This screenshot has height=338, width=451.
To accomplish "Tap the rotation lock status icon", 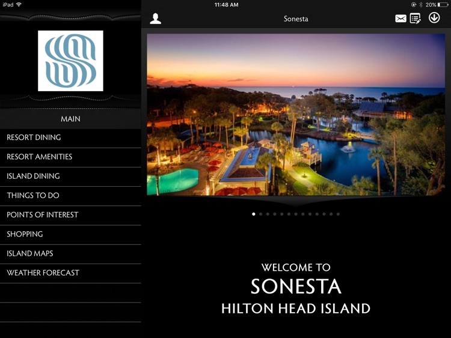I will [414, 5].
